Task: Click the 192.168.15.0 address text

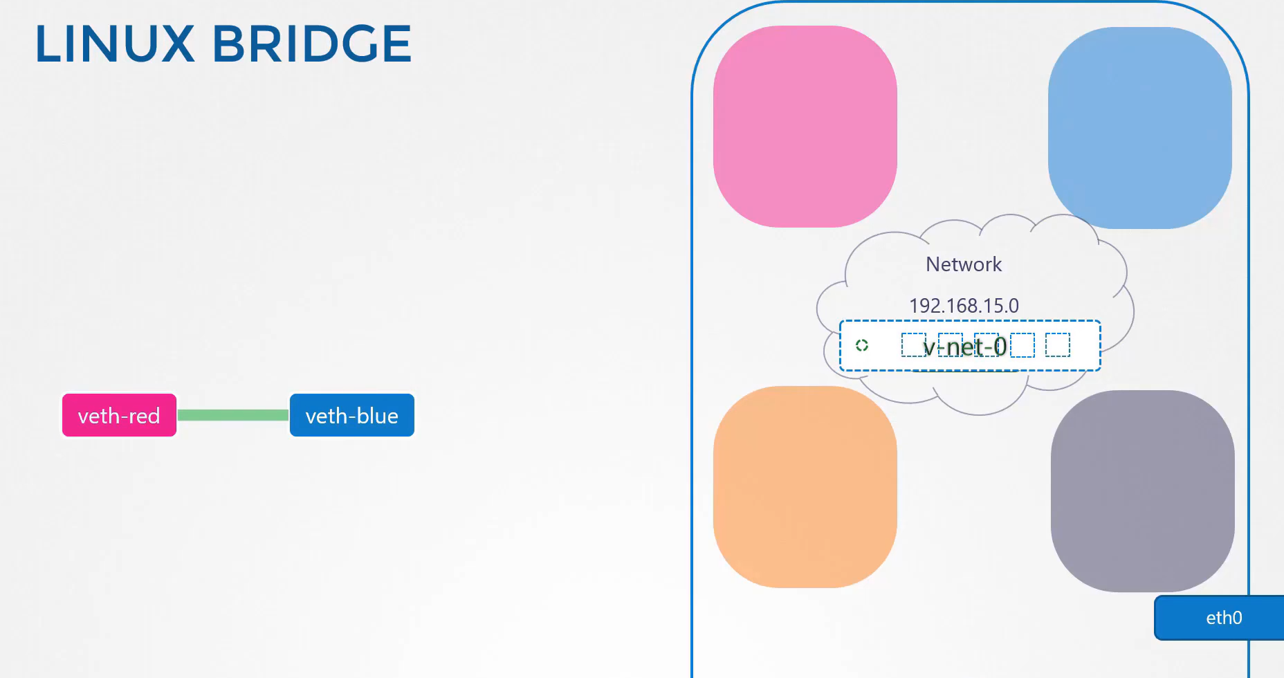Action: click(964, 306)
